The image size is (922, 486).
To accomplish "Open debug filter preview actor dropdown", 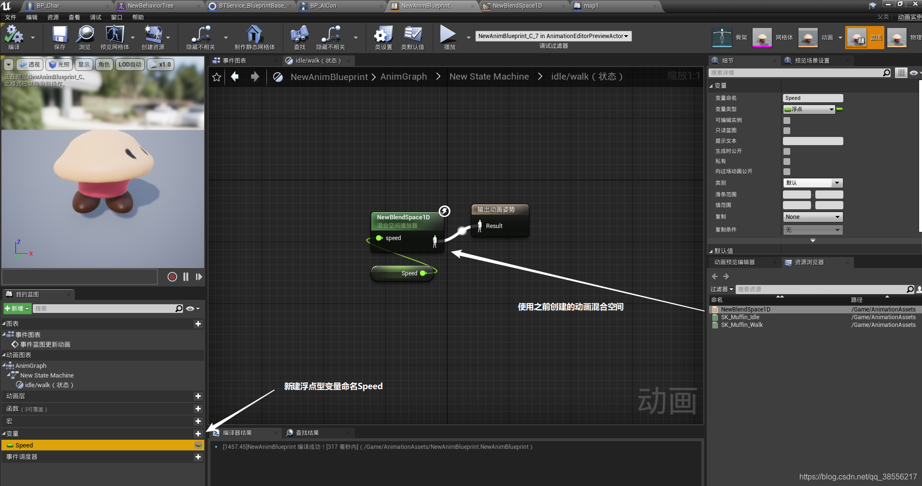I will tap(553, 36).
